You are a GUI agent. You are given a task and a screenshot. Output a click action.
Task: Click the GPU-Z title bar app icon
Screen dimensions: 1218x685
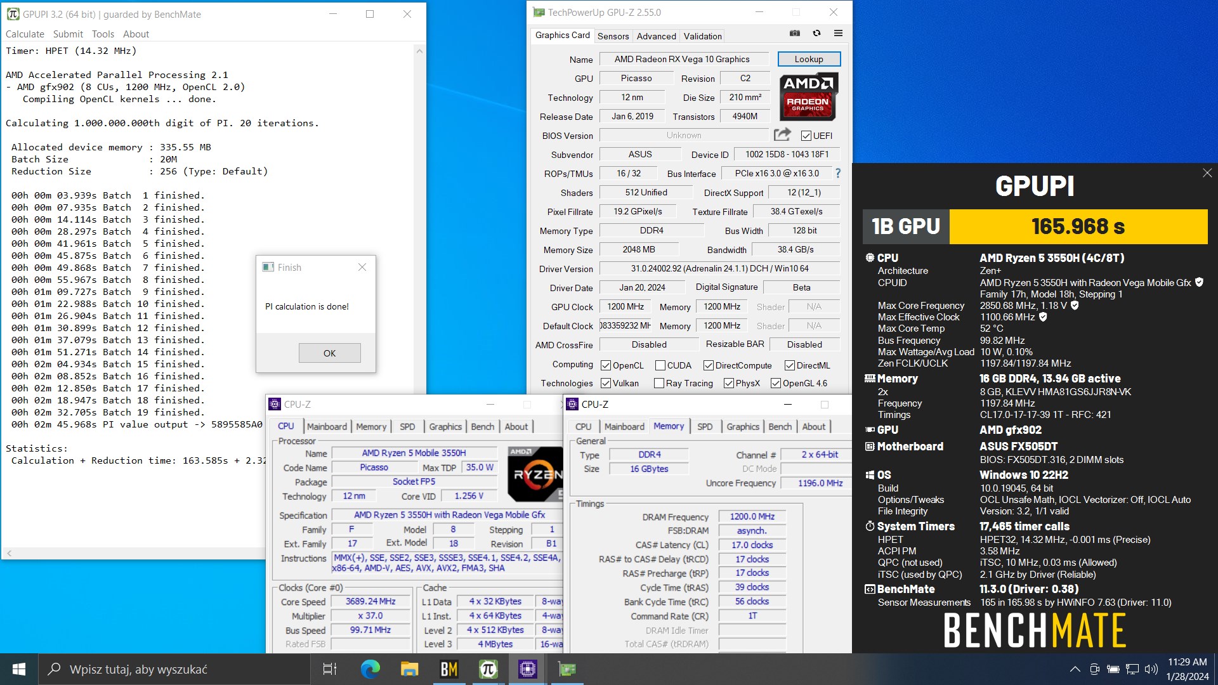(x=539, y=12)
